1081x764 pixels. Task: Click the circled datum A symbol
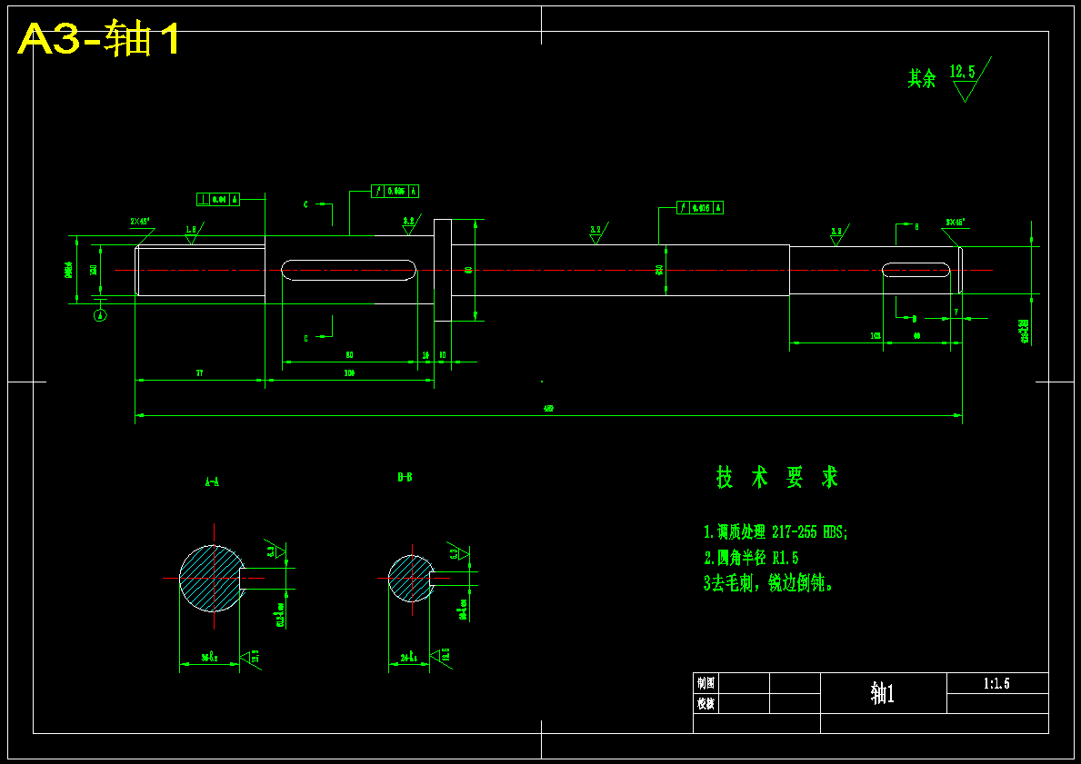(x=101, y=315)
